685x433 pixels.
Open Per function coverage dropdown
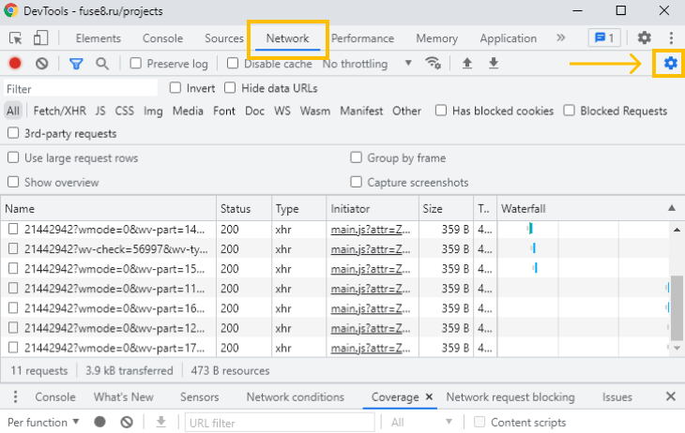(x=44, y=423)
